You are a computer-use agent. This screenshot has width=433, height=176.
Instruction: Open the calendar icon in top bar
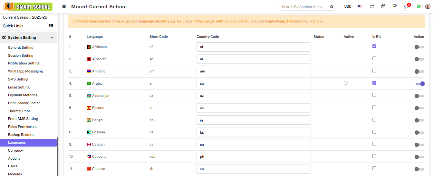[383, 6]
